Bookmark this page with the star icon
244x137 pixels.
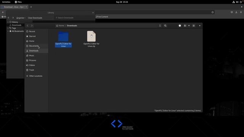point(213,12)
